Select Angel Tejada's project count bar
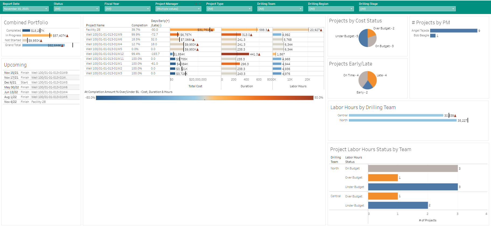The height and width of the screenshot is (227, 491). coord(454,31)
